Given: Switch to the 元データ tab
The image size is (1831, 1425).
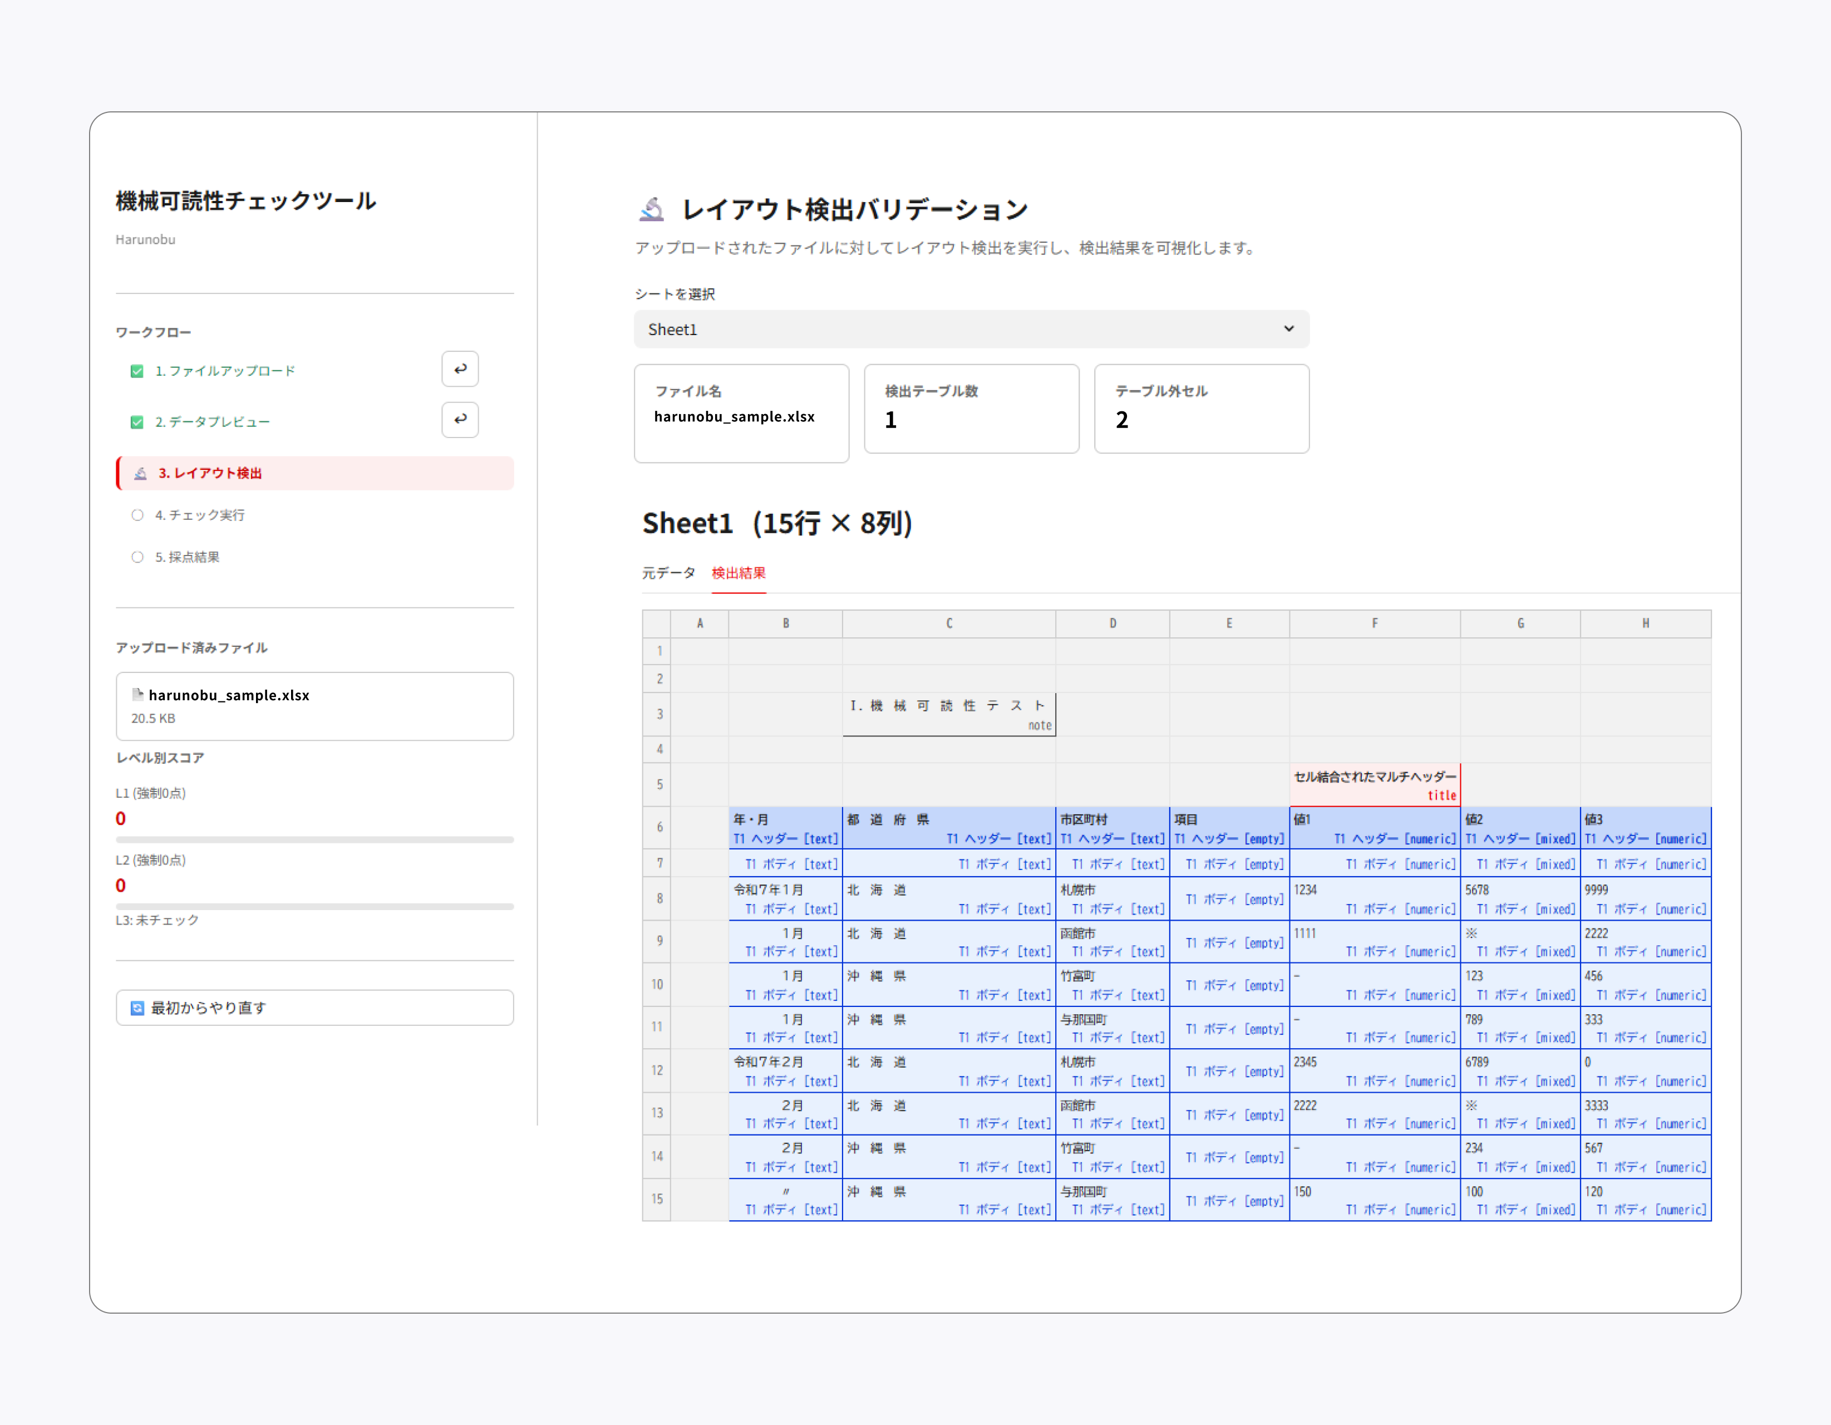Looking at the screenshot, I should 668,573.
